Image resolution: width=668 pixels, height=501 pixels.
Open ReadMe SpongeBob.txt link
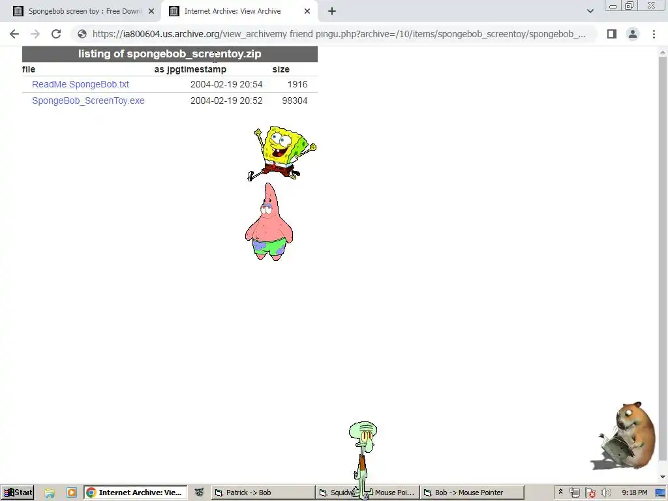(x=80, y=84)
